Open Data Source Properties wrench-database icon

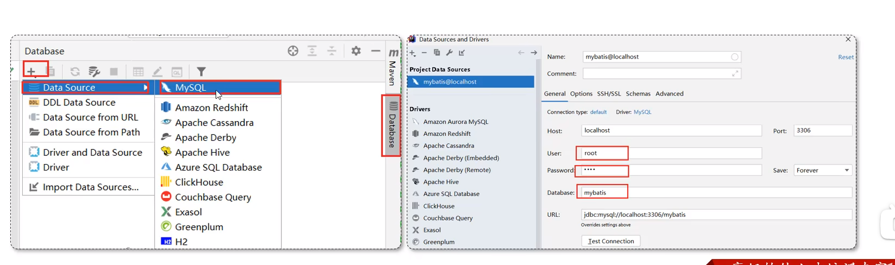tap(94, 72)
